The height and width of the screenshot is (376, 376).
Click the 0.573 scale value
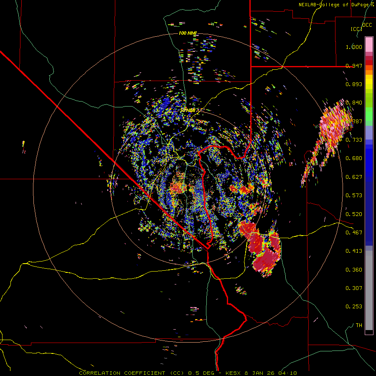(x=354, y=195)
